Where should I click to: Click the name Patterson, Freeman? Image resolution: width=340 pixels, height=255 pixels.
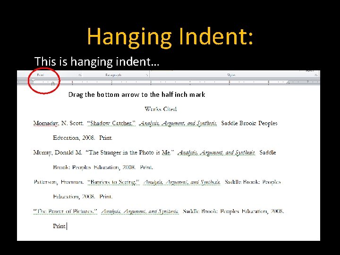[59, 182]
